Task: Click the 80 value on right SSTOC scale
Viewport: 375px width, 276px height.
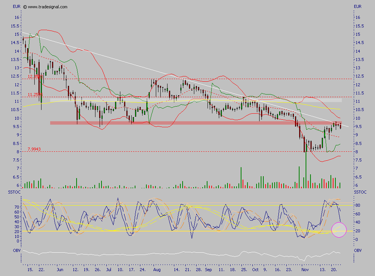Action: click(357, 206)
